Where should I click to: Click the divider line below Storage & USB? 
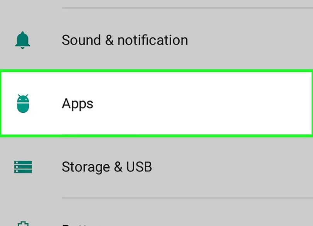(187, 198)
